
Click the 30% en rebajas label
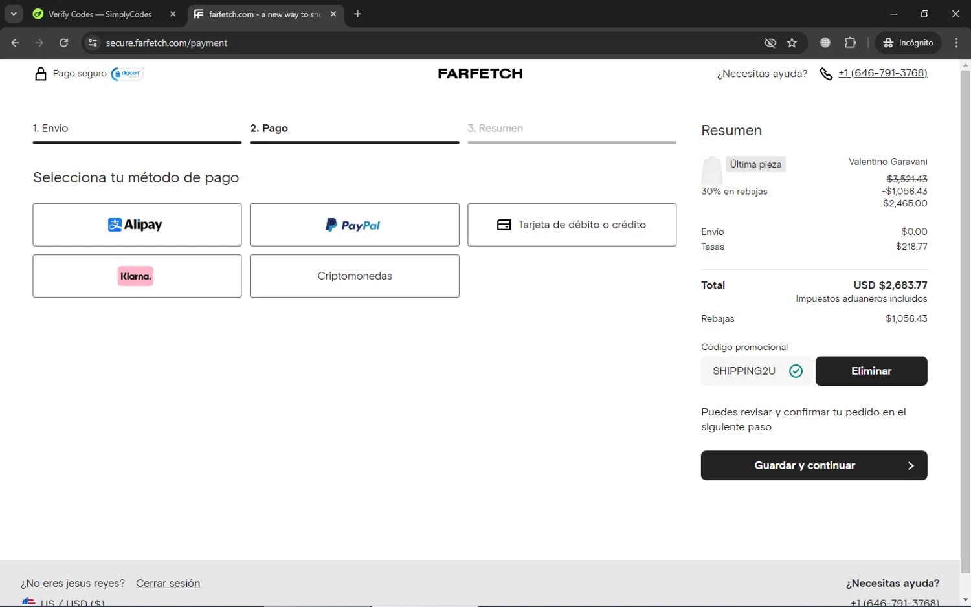(734, 192)
